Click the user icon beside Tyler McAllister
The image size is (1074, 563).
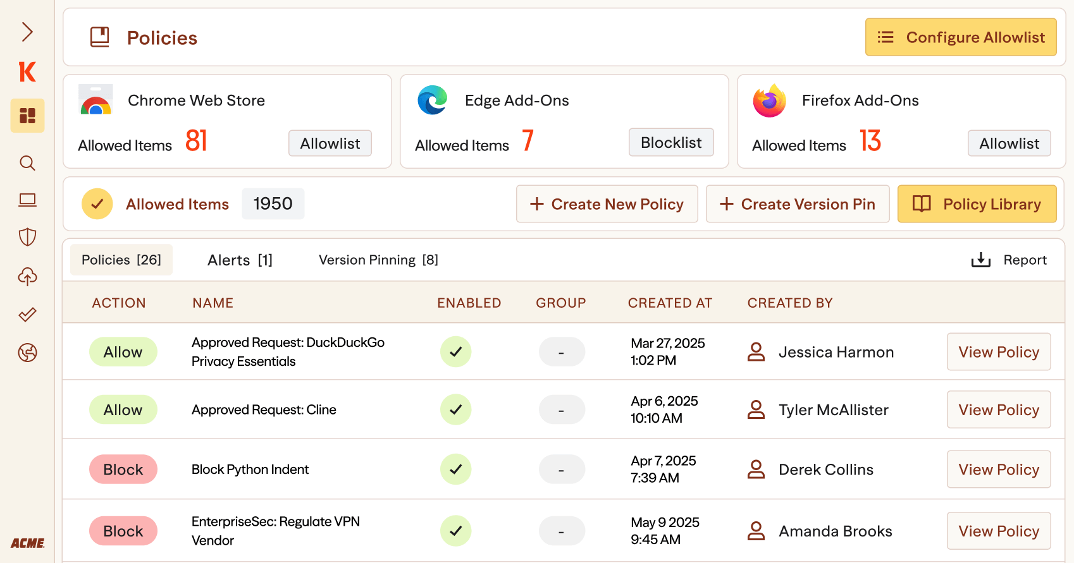pos(756,409)
